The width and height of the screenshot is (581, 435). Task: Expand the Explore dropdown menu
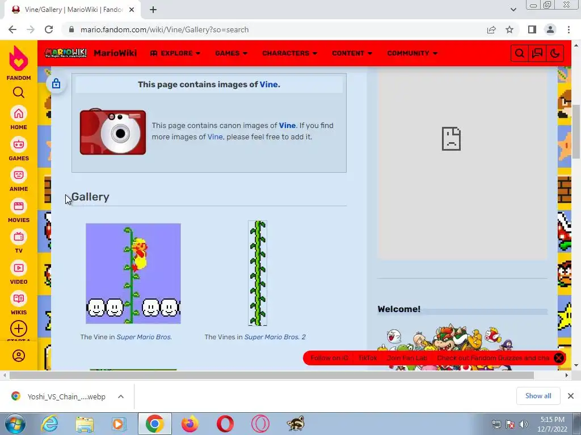(x=175, y=53)
